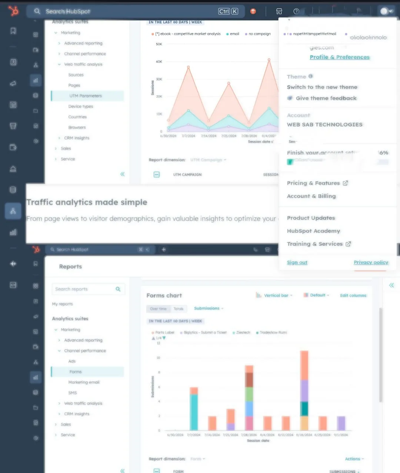The width and height of the screenshot is (400, 473).
Task: Open My reports in the lower Reports panel
Action: tap(63, 304)
